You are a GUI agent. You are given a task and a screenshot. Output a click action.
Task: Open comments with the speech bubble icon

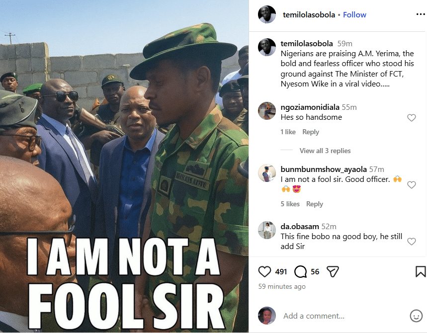(x=299, y=271)
